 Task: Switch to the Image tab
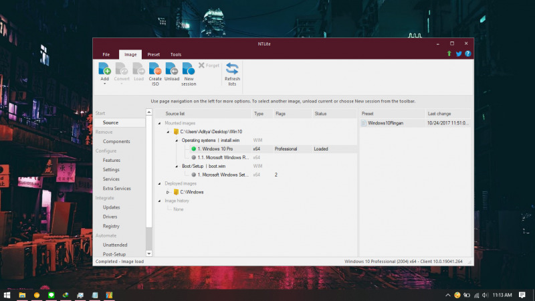pos(130,55)
